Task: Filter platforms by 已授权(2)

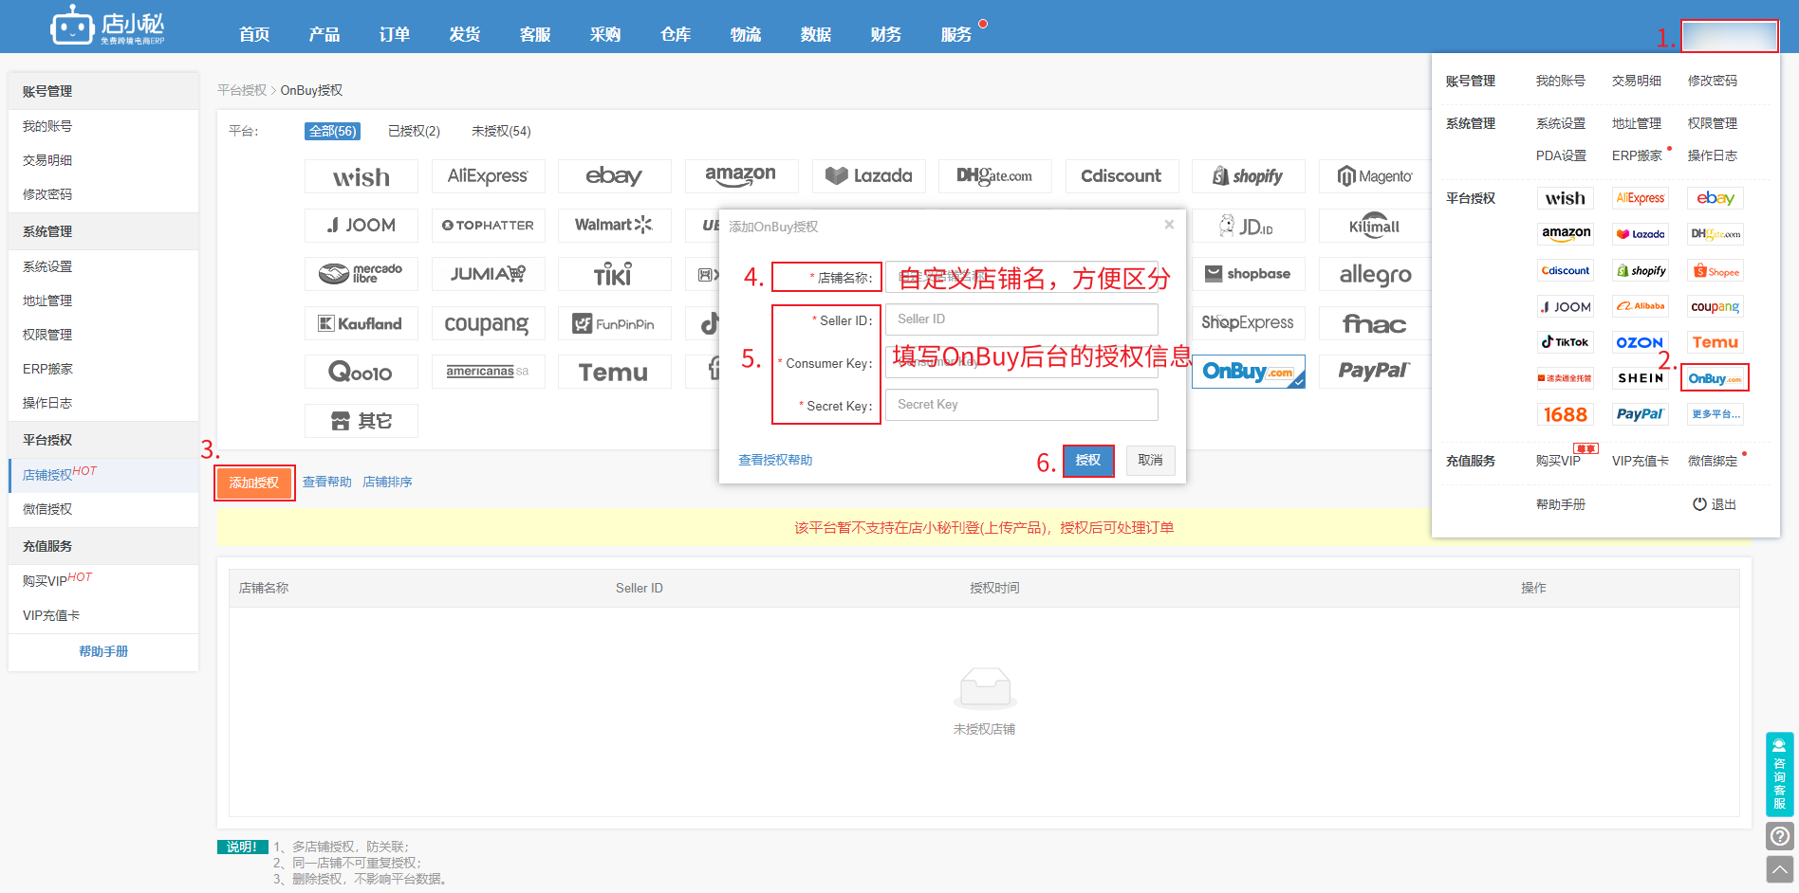Action: [414, 131]
